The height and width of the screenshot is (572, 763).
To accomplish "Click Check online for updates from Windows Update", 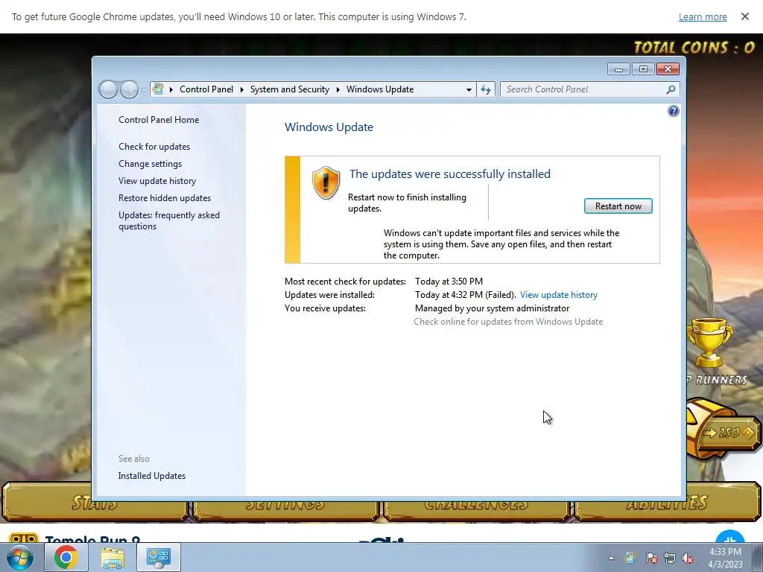I will point(508,322).
